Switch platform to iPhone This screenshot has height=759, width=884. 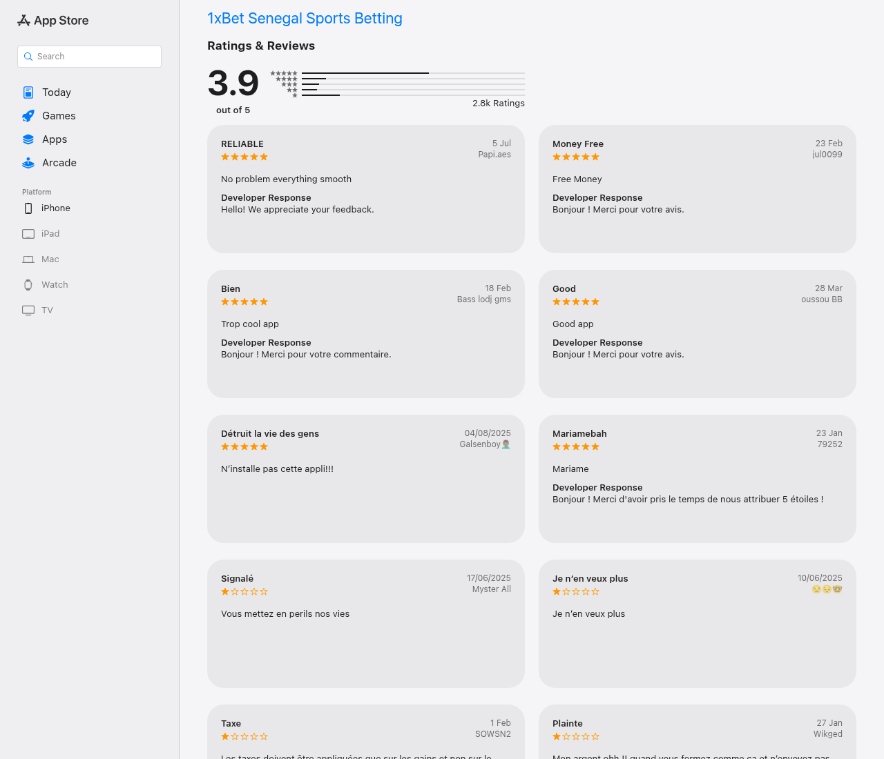56,208
